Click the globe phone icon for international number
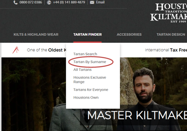 pyautogui.click(x=49, y=3)
